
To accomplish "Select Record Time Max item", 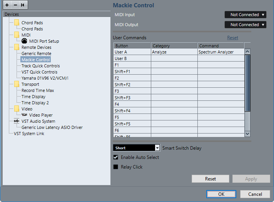I will click(x=38, y=90).
